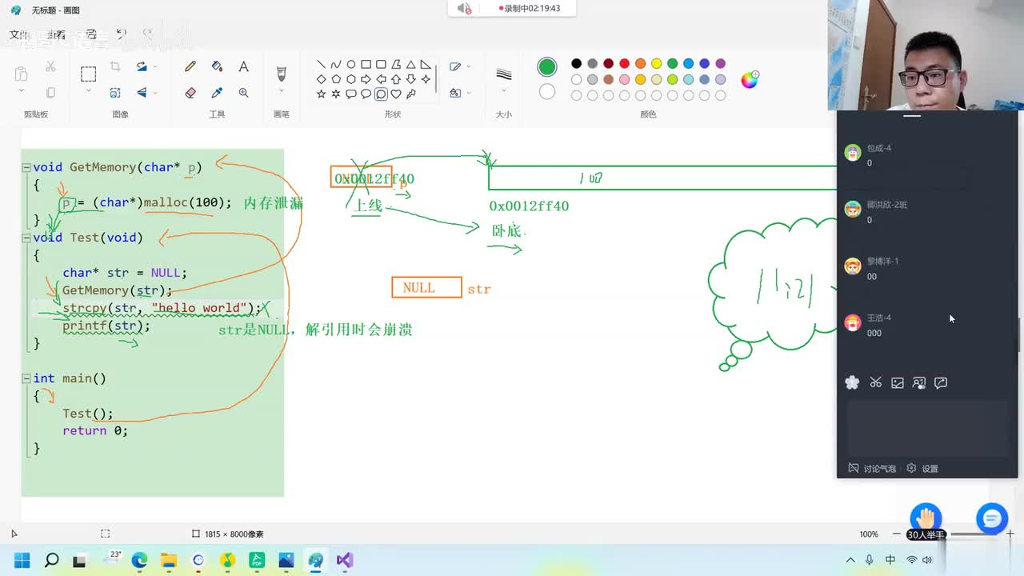Image resolution: width=1024 pixels, height=576 pixels.
Task: Choose the red color swatch
Action: [624, 64]
